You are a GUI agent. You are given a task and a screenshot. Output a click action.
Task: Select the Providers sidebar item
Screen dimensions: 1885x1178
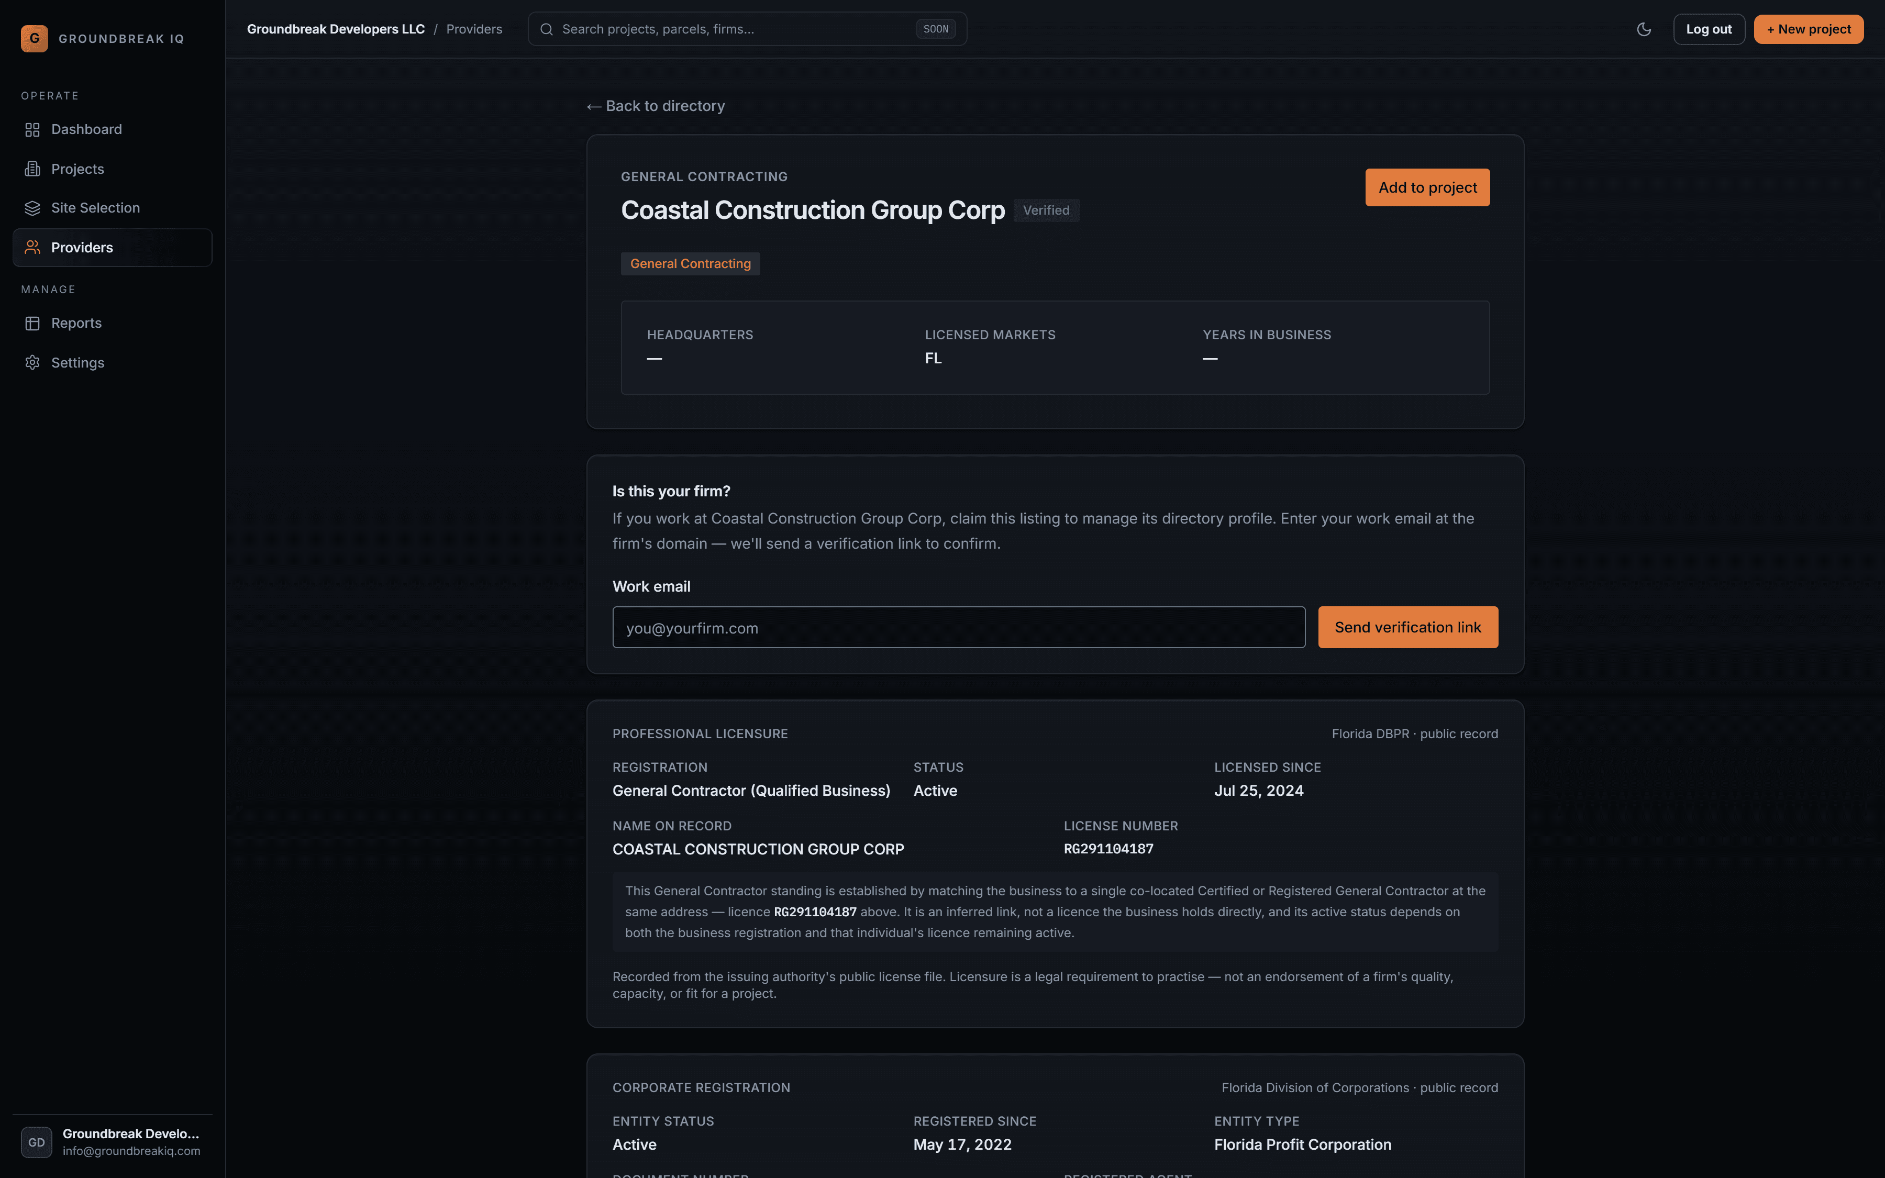112,248
